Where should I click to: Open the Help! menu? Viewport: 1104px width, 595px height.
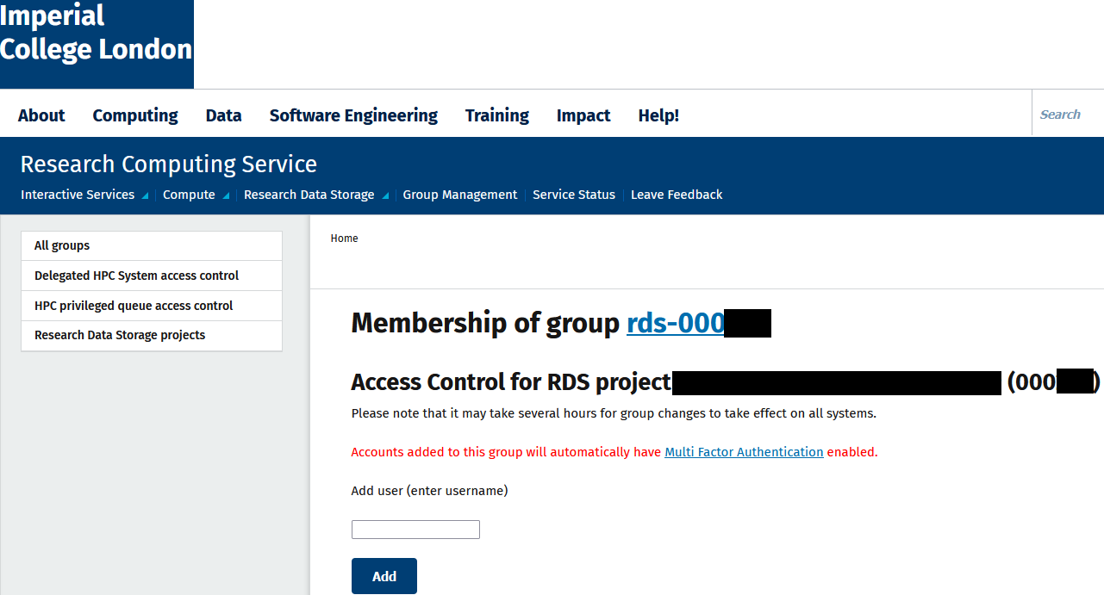(x=658, y=115)
